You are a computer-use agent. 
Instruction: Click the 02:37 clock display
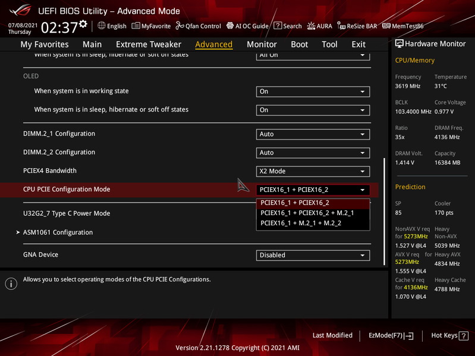tap(59, 27)
